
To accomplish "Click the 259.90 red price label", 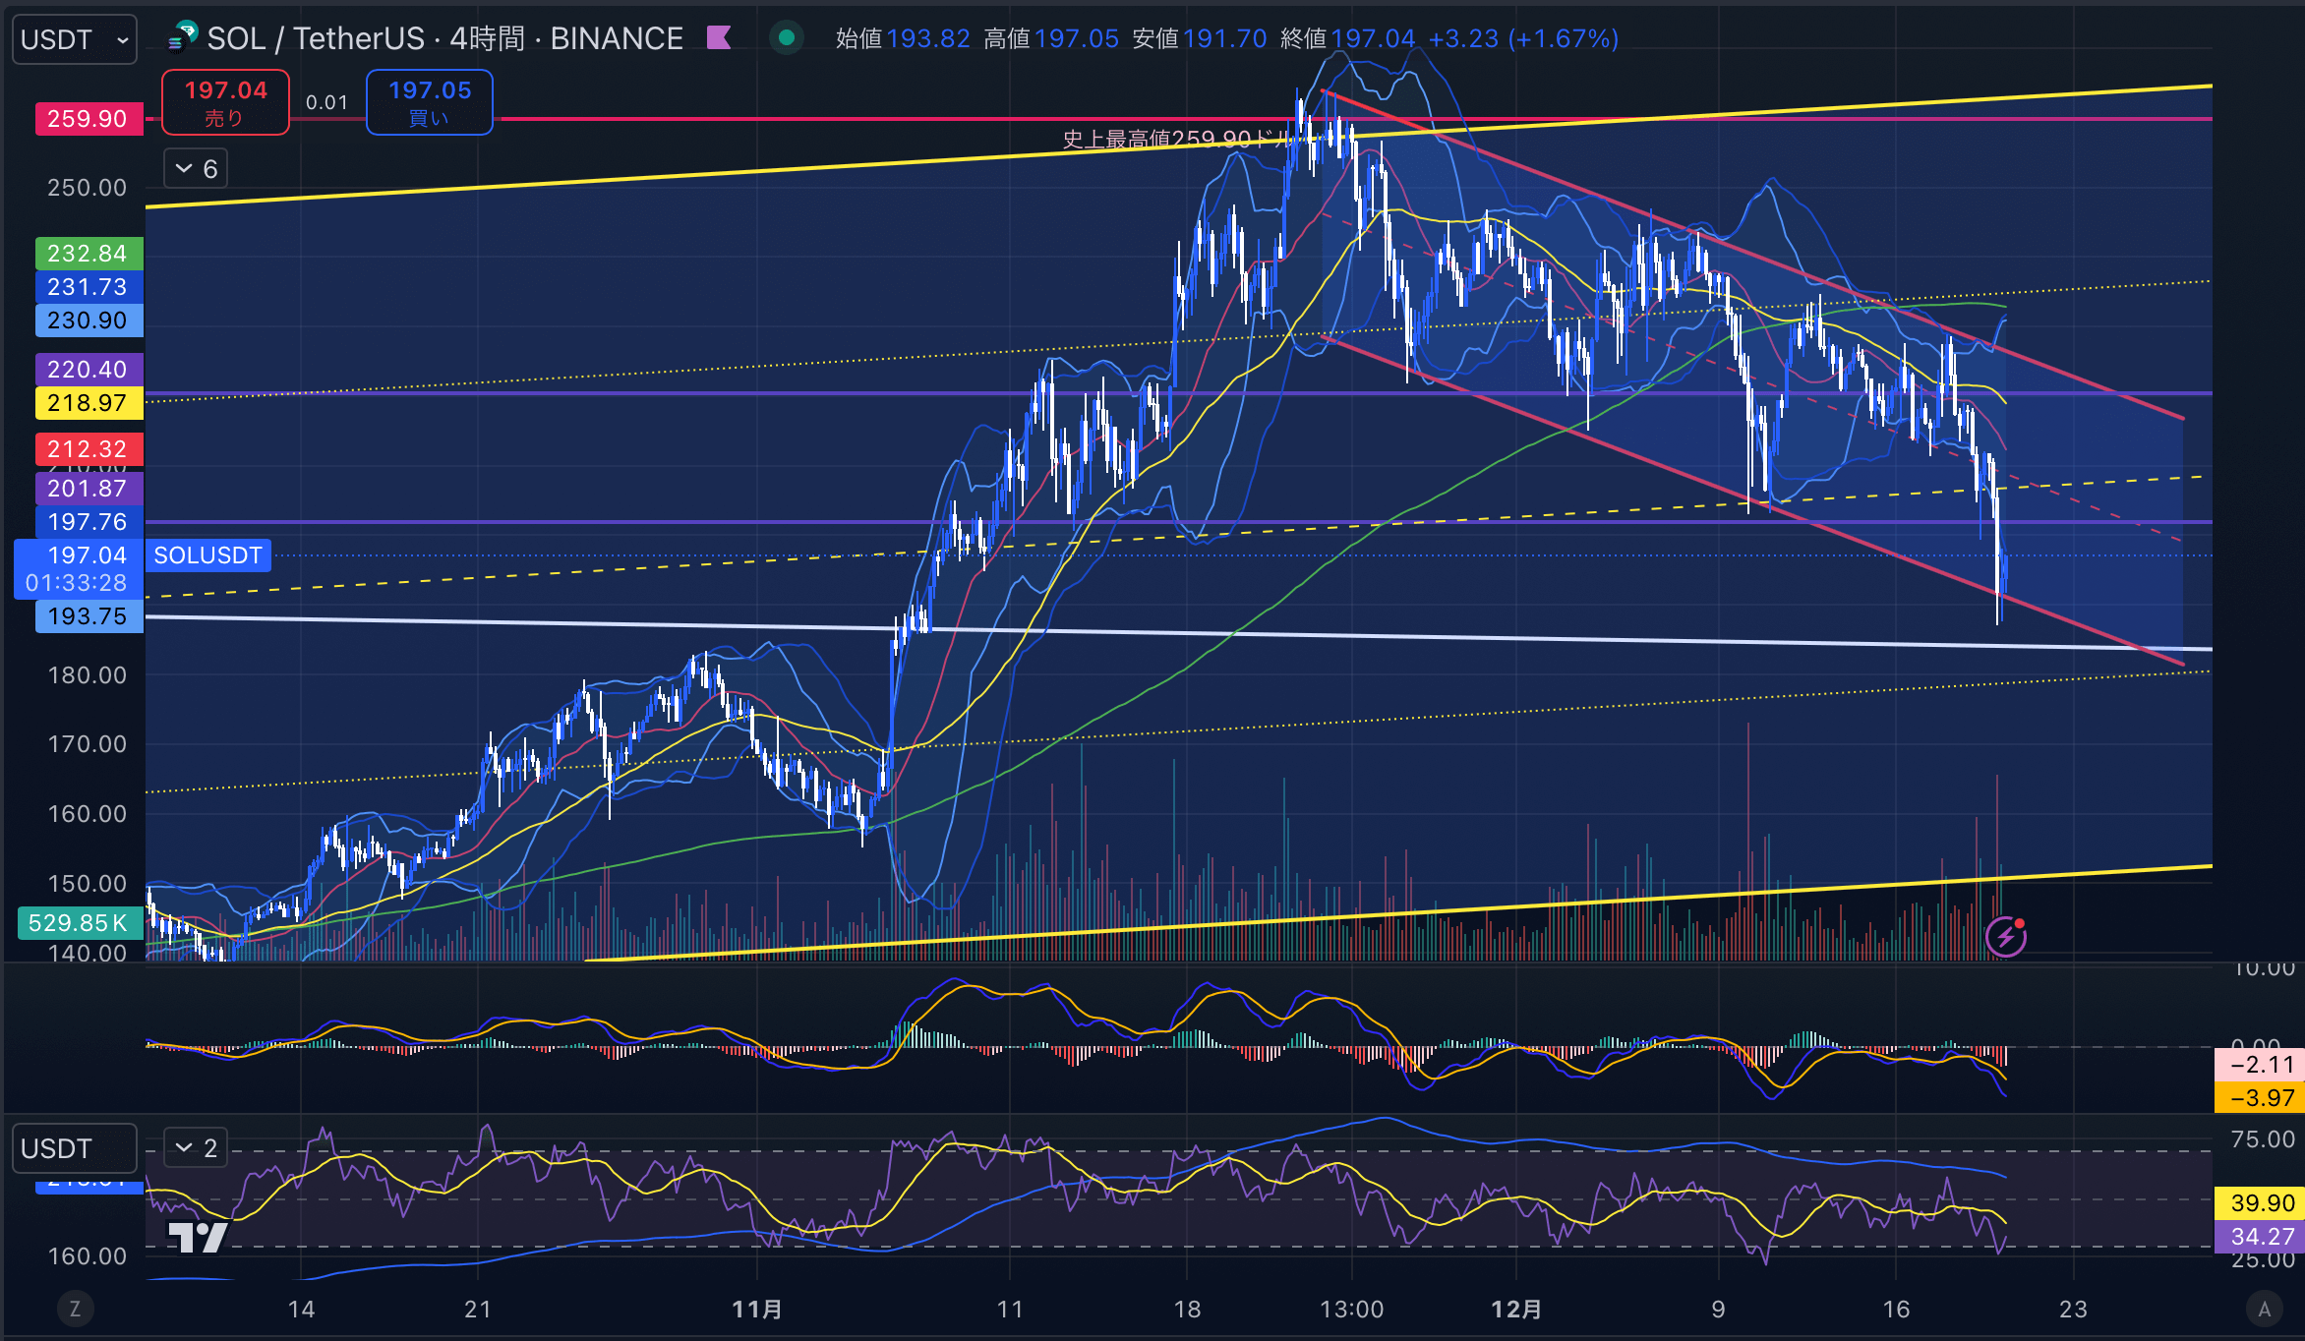I will point(89,119).
